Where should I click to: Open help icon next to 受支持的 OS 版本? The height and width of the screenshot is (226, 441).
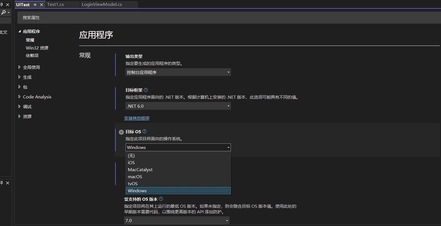pyautogui.click(x=161, y=199)
